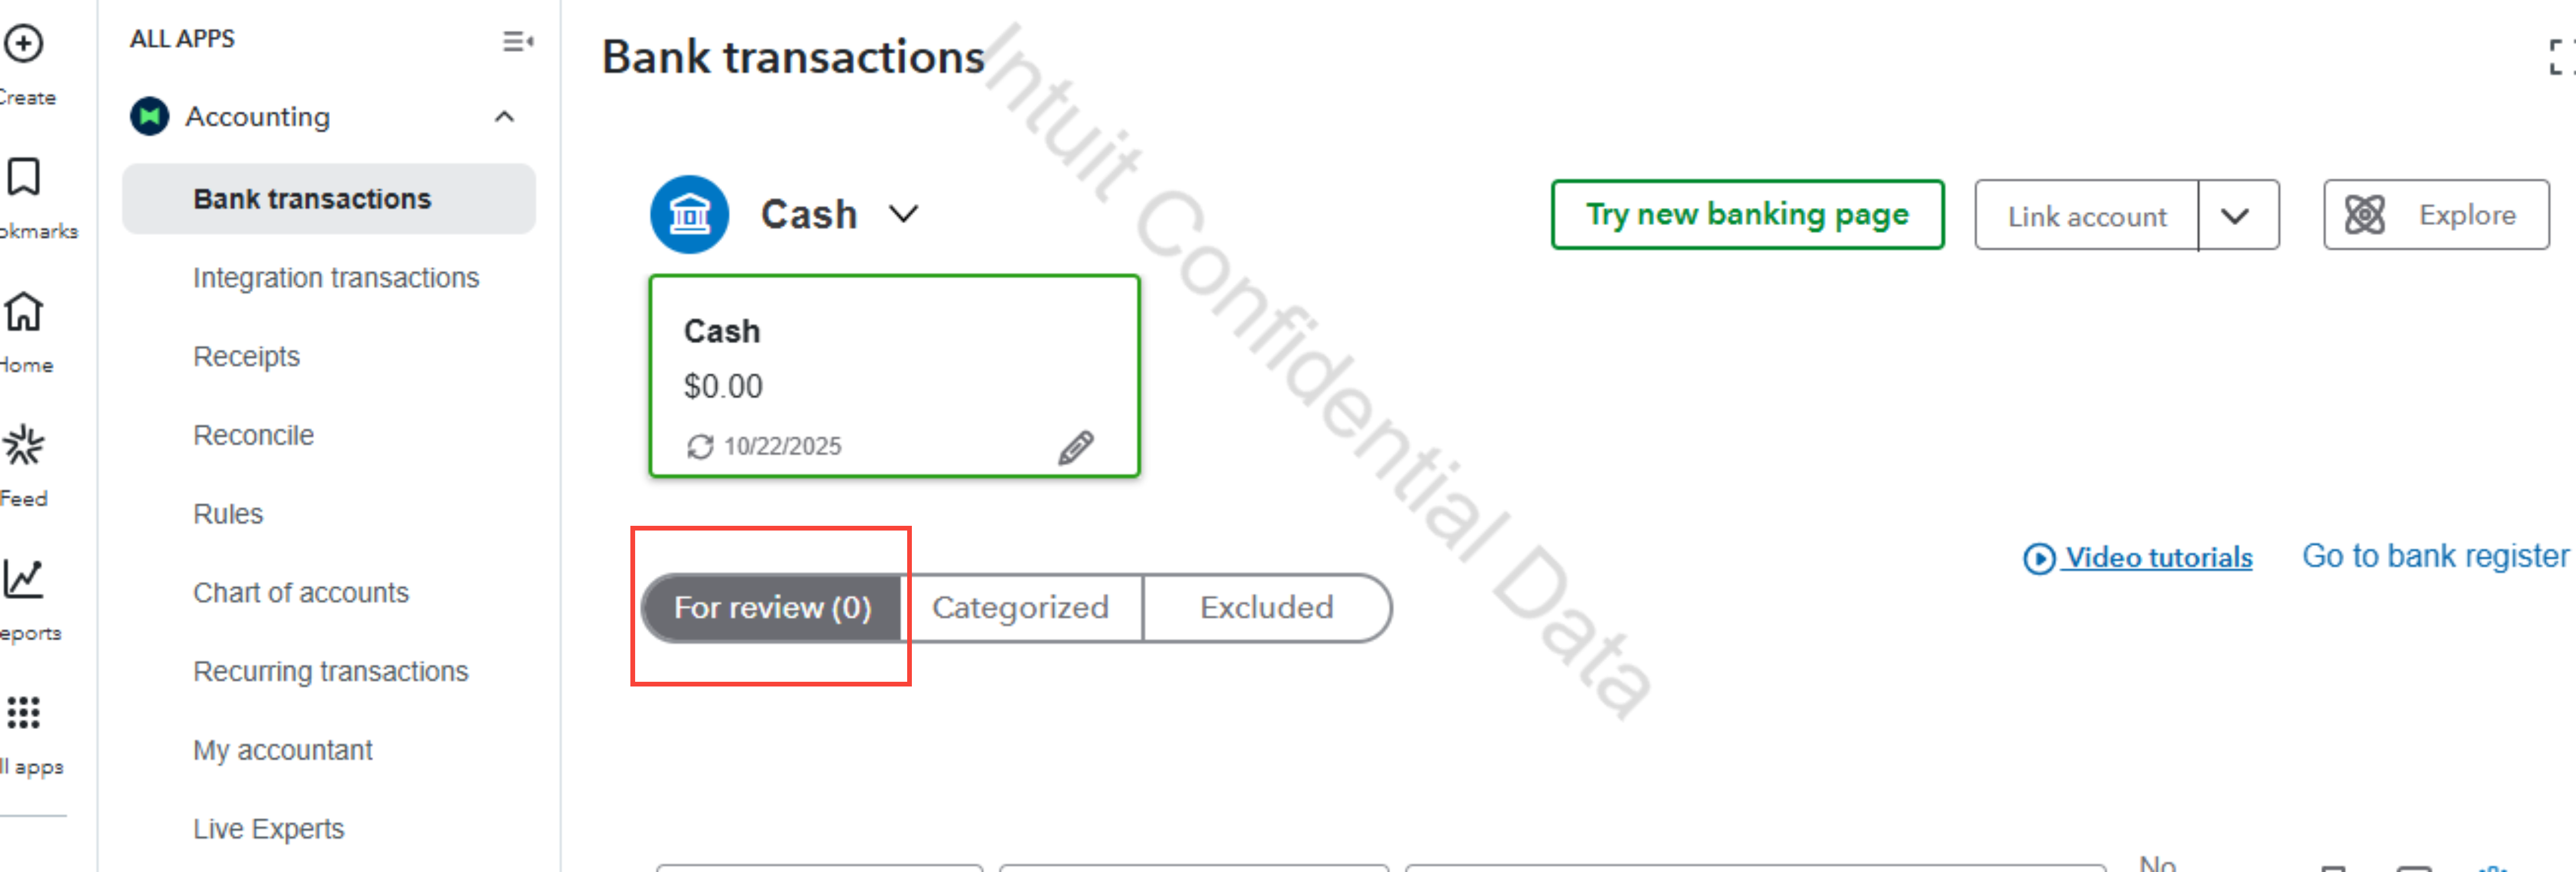Expand the Link account dropdown arrow

2236,216
